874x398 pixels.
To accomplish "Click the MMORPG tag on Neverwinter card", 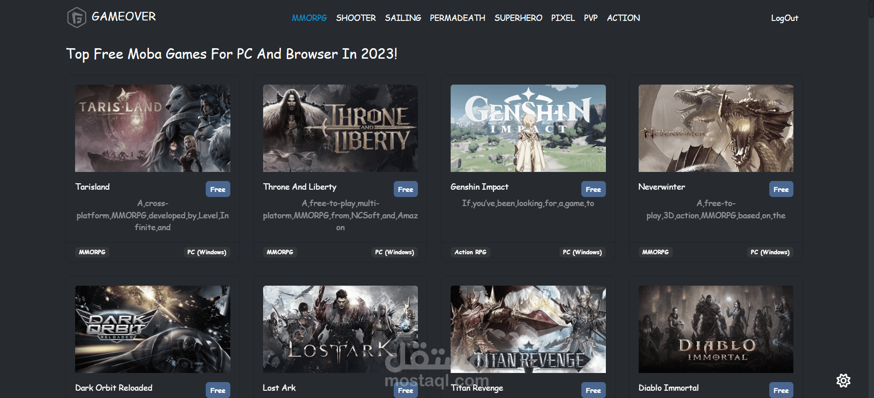I will (x=655, y=252).
